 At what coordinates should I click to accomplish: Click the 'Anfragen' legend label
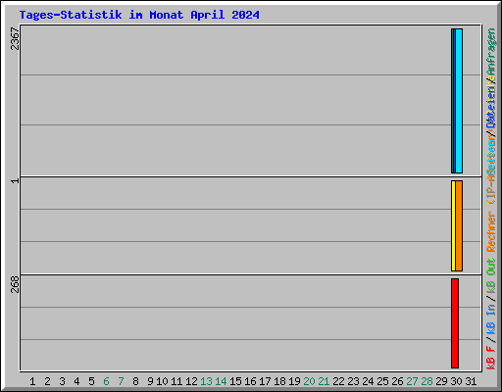pos(491,52)
